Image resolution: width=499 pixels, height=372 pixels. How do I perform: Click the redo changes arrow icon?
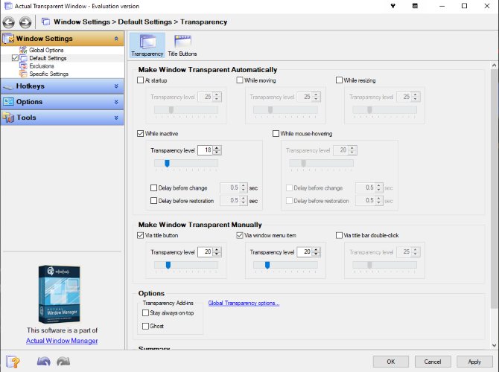(x=63, y=362)
